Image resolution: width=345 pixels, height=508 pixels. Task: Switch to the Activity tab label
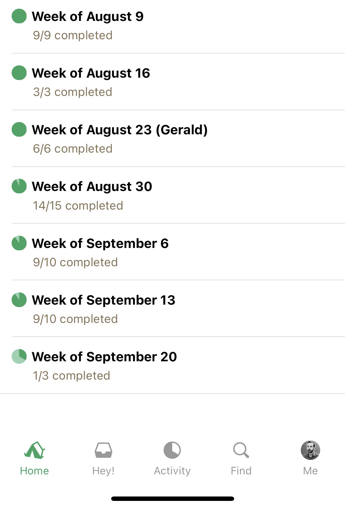click(172, 471)
